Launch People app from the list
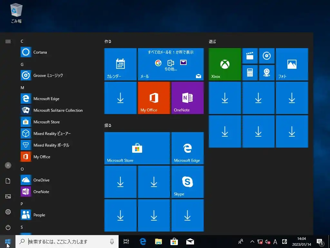 [x=57, y=215]
